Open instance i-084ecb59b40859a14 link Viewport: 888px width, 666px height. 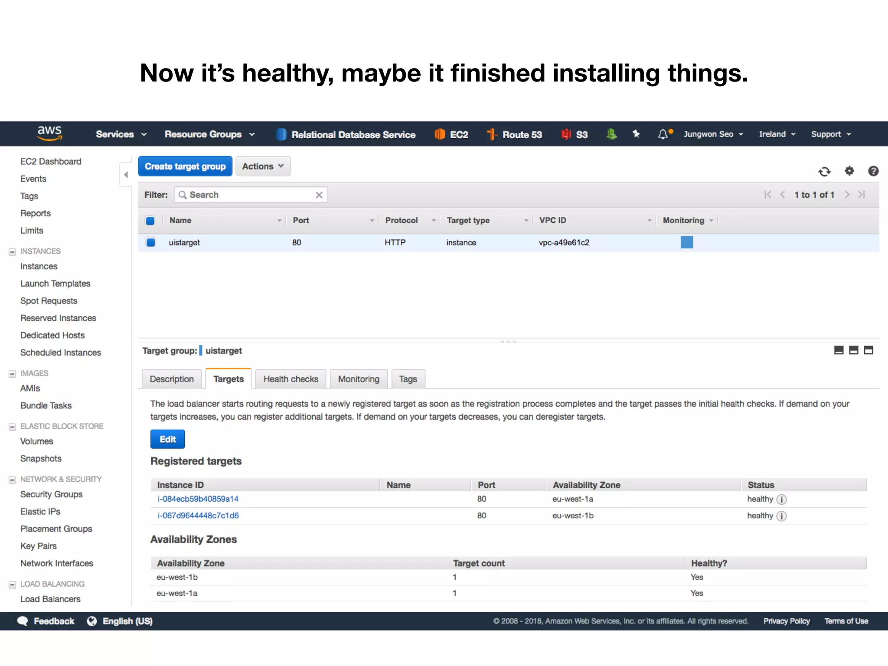pyautogui.click(x=198, y=499)
